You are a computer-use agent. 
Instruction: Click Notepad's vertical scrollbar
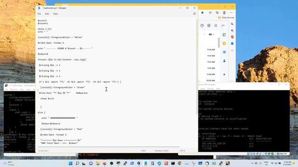pos(196,66)
